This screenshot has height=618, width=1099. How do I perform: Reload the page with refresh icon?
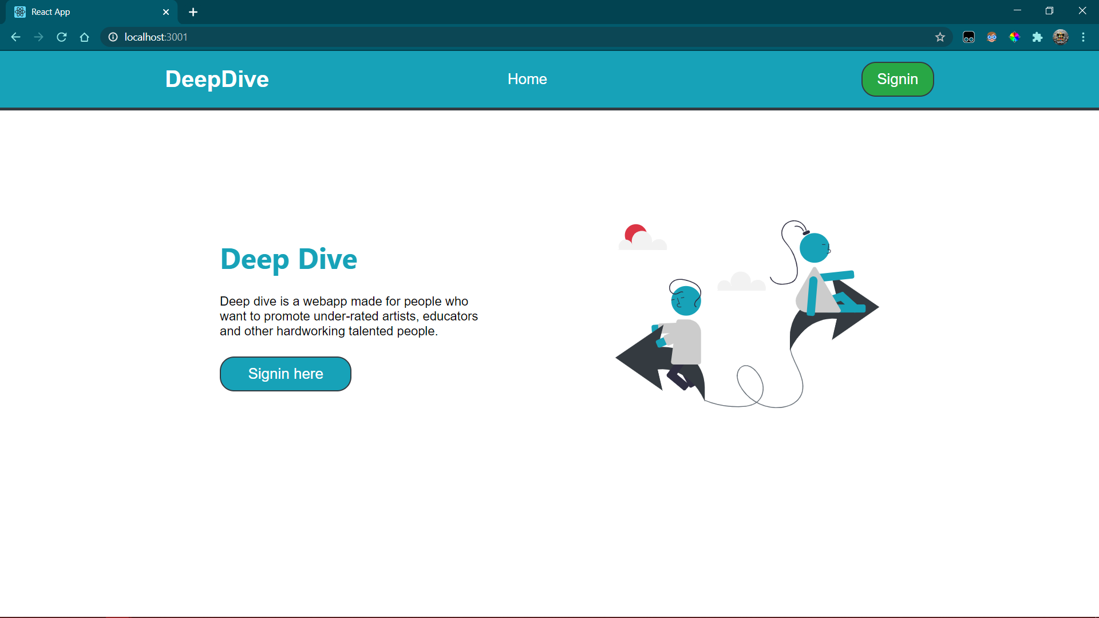pyautogui.click(x=62, y=37)
